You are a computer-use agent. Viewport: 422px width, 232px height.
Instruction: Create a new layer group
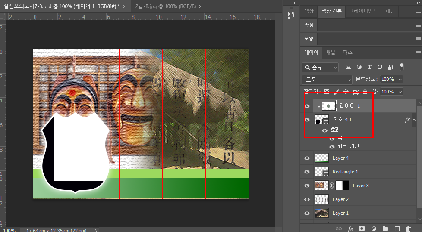(385, 229)
